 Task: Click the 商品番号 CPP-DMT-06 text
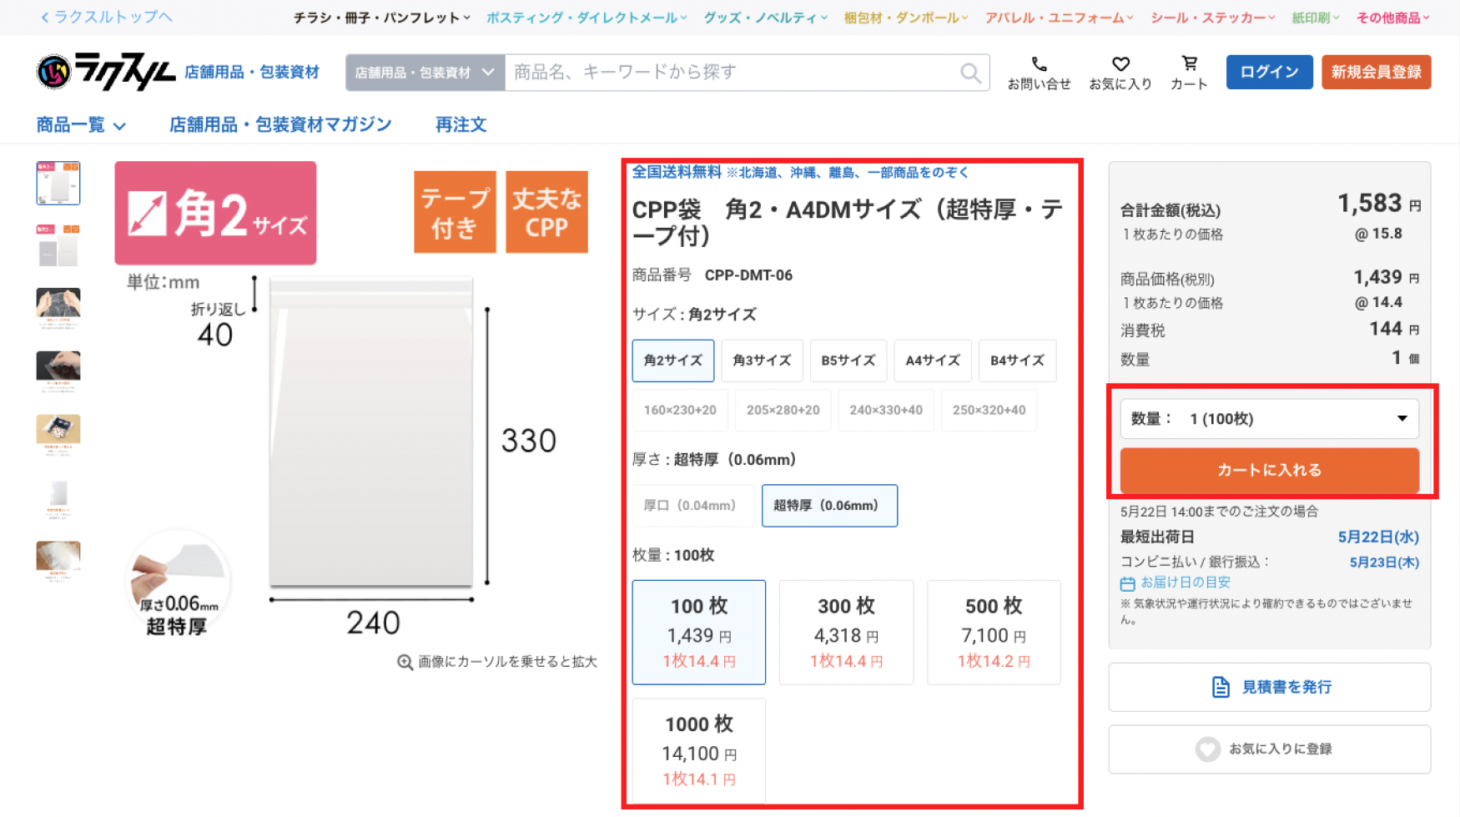[712, 275]
